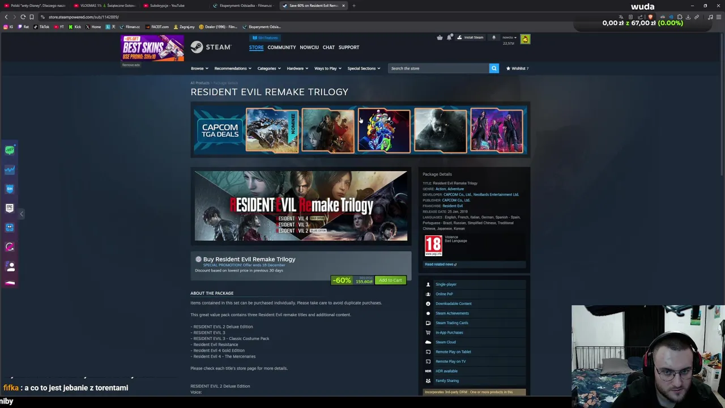Open the Resident Evil franchise link
Image resolution: width=725 pixels, height=408 pixels.
453,206
